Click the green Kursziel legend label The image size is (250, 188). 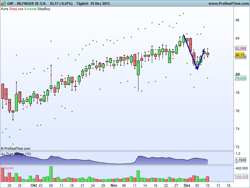(x=30, y=9)
